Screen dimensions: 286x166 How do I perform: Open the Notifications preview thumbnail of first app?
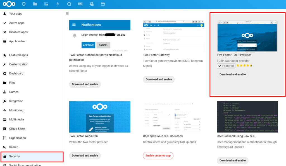100,36
